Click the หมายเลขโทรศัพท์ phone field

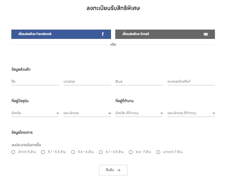coord(191,82)
